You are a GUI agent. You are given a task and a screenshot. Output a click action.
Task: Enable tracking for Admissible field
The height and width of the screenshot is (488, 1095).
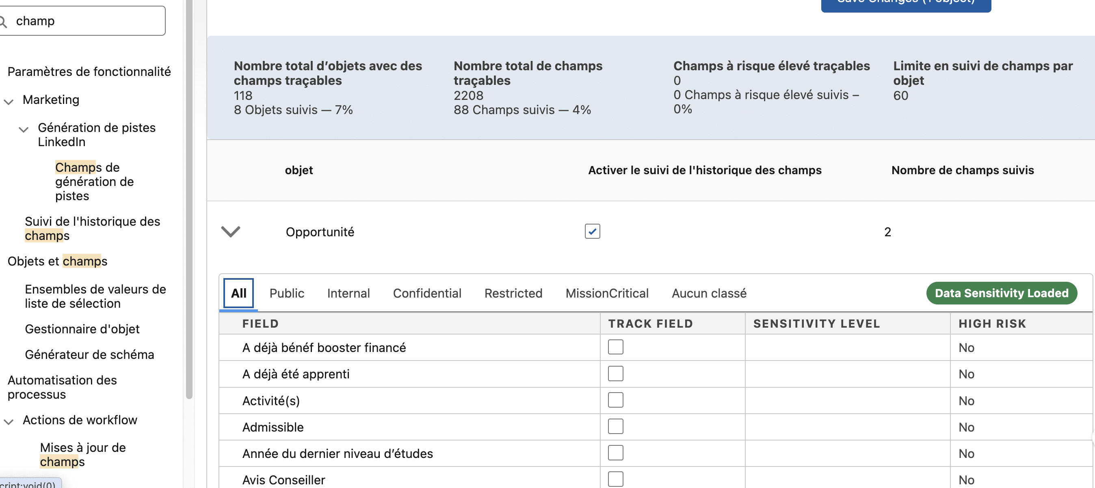pos(615,426)
